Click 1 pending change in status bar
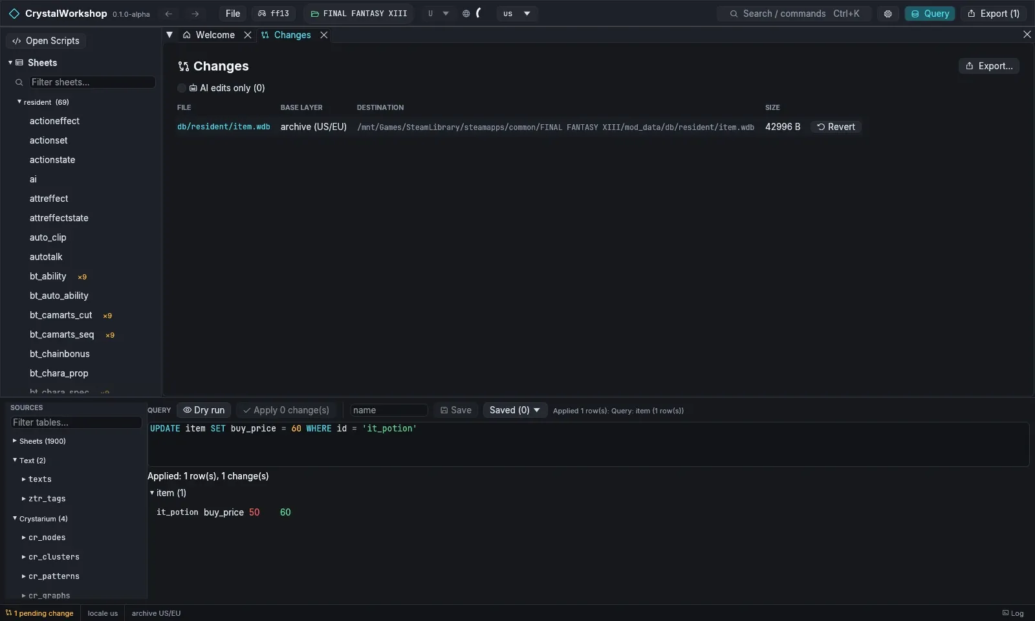This screenshot has width=1035, height=621. (x=39, y=613)
